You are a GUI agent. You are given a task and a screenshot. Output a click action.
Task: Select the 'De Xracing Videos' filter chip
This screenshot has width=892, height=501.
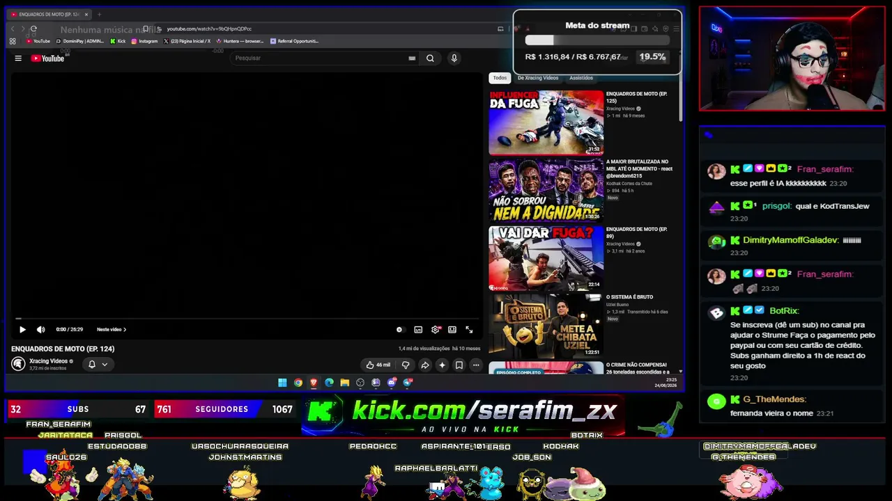tap(538, 78)
